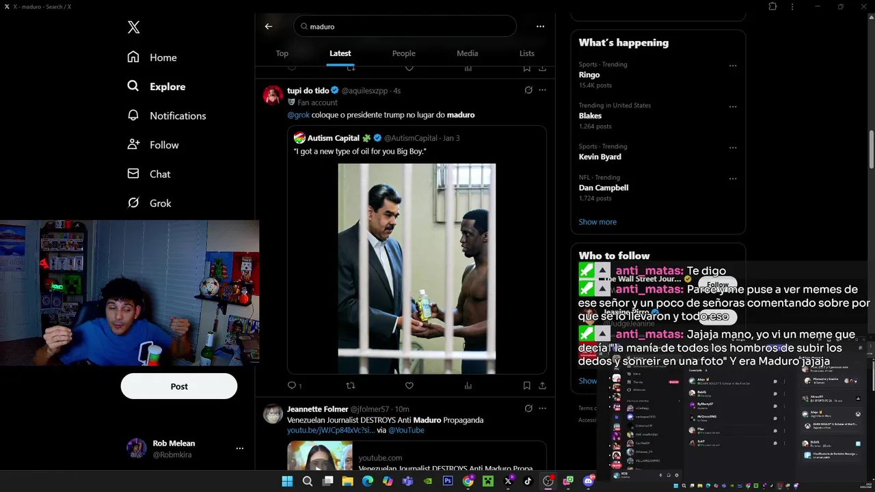Open search settings three-dot menu
Screen dimensions: 875x492
pyautogui.click(x=540, y=27)
